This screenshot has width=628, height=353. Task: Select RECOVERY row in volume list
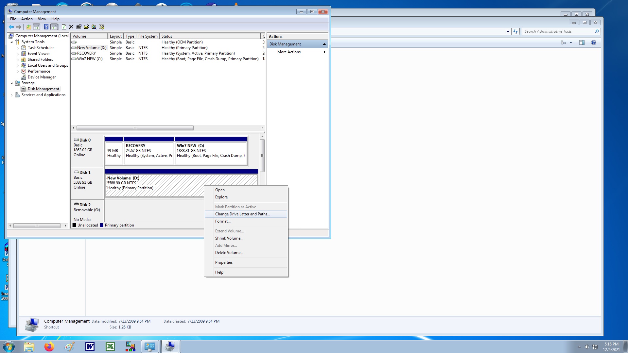(167, 53)
